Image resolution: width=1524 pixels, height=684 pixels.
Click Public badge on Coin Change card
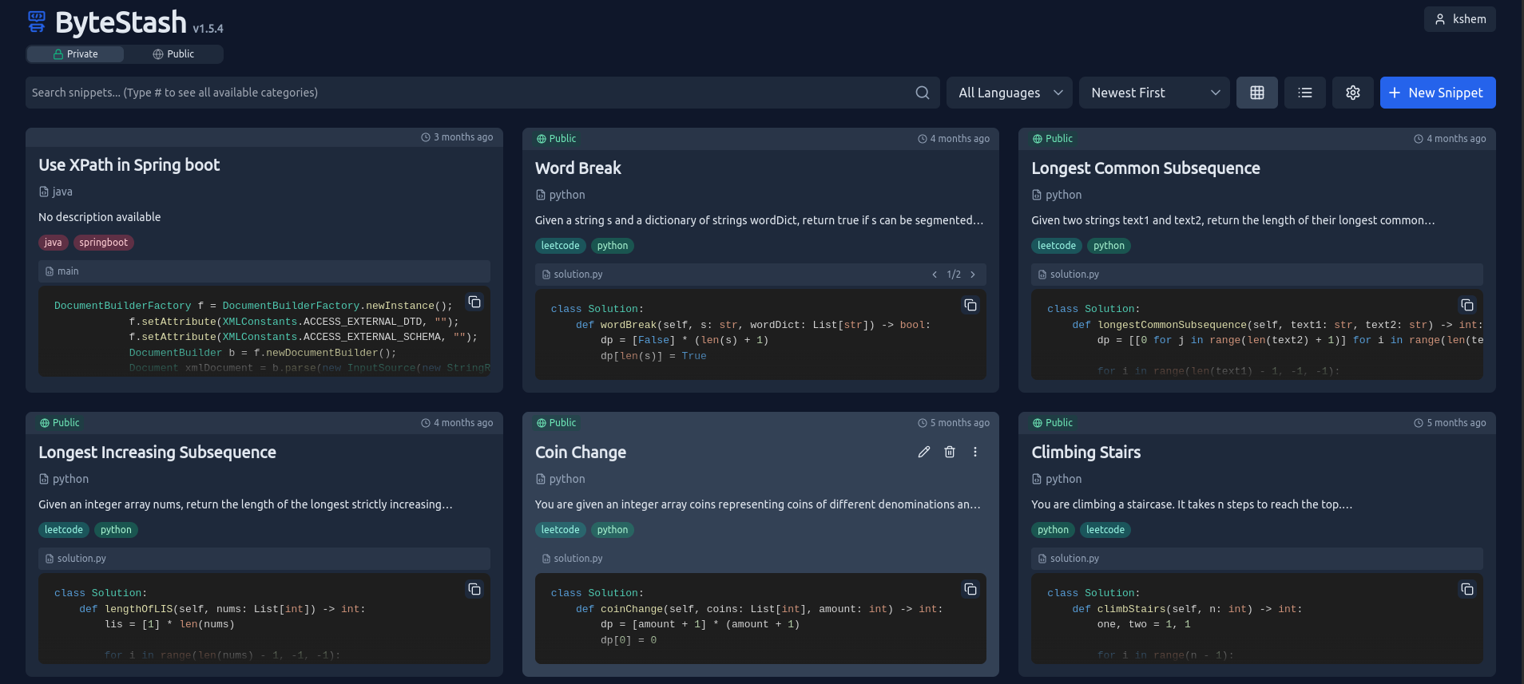pos(557,423)
